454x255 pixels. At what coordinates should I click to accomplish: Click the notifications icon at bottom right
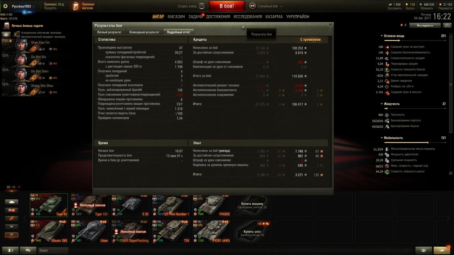[x=442, y=250]
